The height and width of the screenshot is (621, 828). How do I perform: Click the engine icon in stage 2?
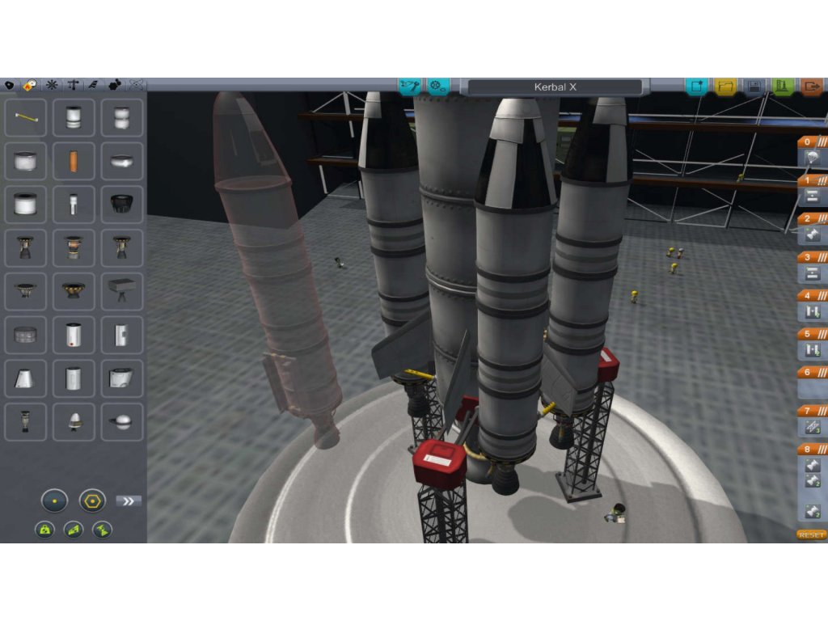tap(812, 234)
